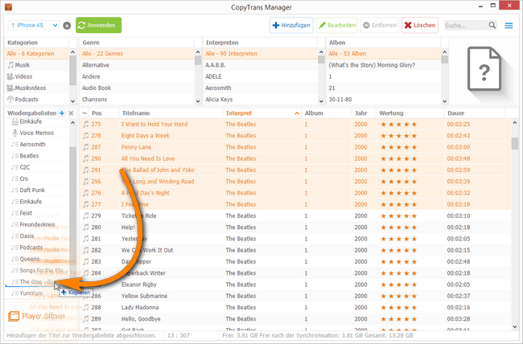Select the Chansons genre
Screen dimensions: 523x344
point(137,100)
